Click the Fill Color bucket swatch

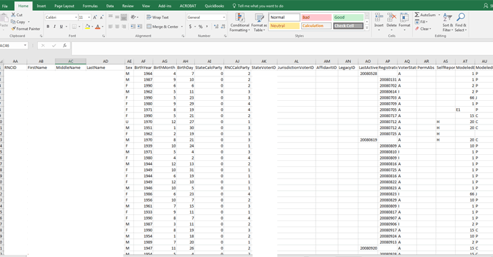(87, 26)
